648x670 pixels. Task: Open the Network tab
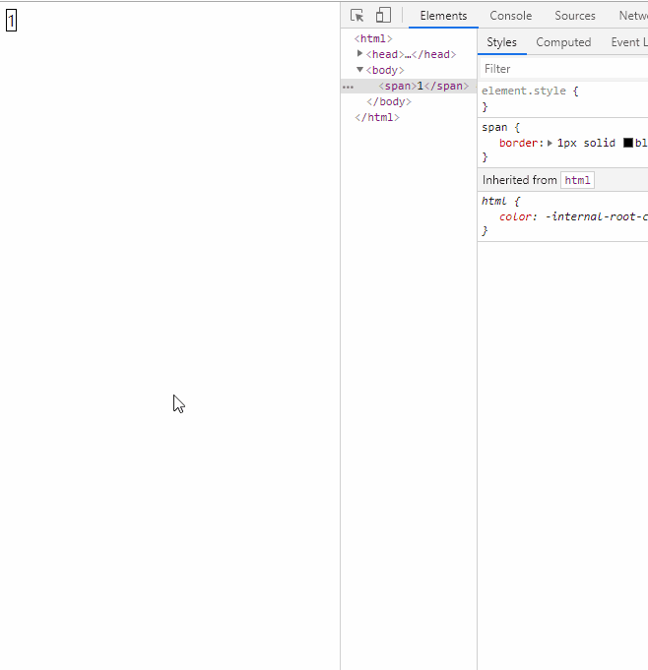[x=633, y=16]
